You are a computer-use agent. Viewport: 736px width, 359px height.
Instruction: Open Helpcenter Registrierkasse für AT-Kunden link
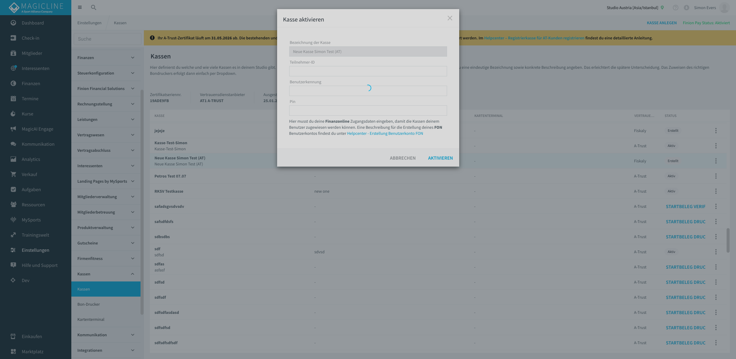pyautogui.click(x=534, y=38)
